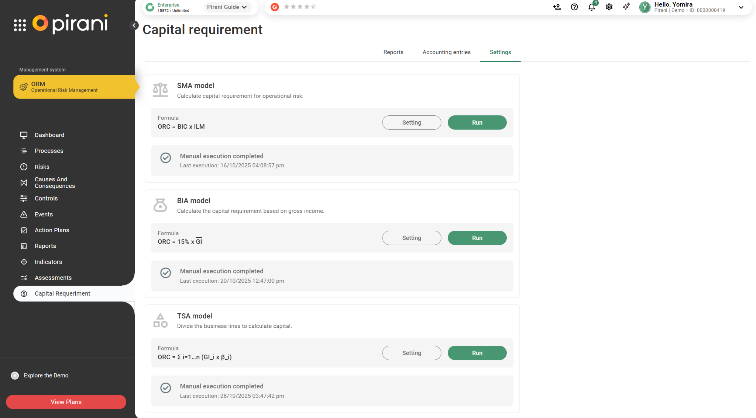Run the SMA model calculation
The image size is (756, 418).
click(x=477, y=122)
